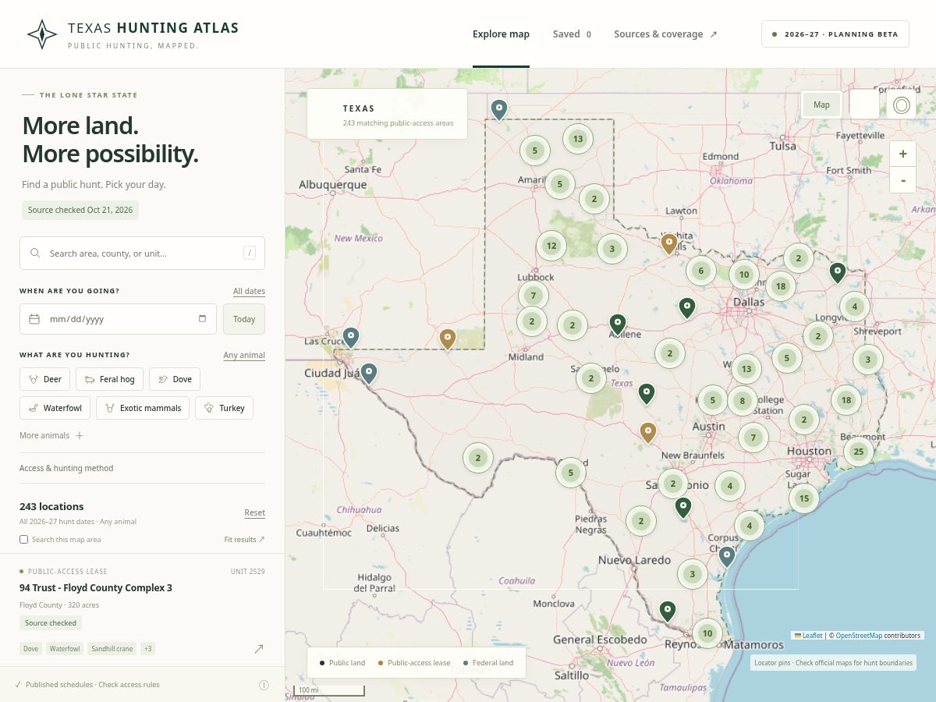The image size is (936, 702).
Task: Click the Texas Hunting Atlas compass logo
Action: [x=42, y=34]
